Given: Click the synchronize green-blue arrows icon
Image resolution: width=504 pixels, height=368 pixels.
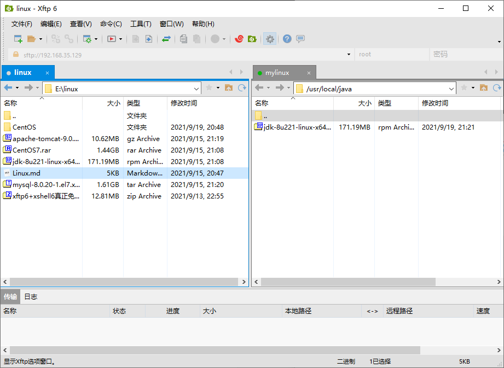Looking at the screenshot, I should click(x=166, y=39).
